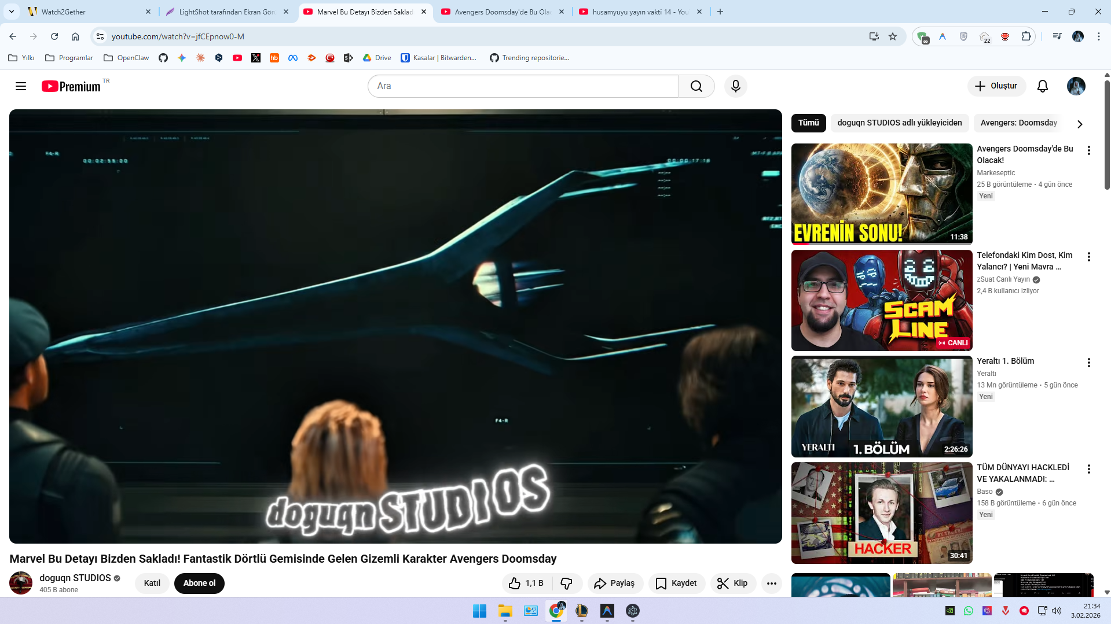Image resolution: width=1111 pixels, height=624 pixels.
Task: Open doguqn STUDIOS channel avatar
Action: pos(21,583)
